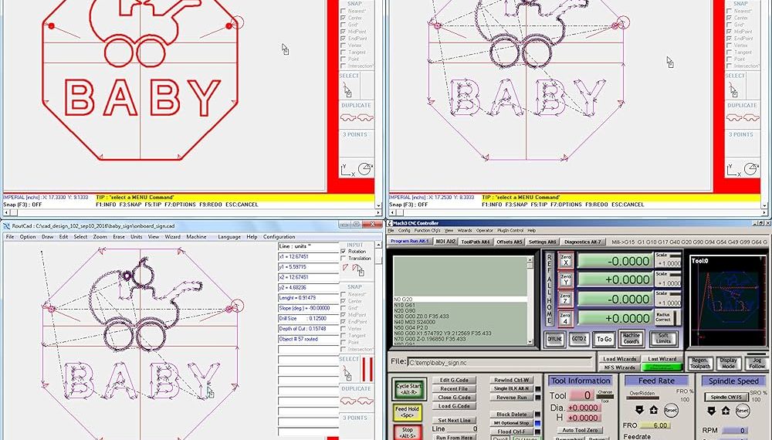Uncheck the Rotation checkbox in the INPUT panel
This screenshot has width=772, height=440.
pos(344,251)
